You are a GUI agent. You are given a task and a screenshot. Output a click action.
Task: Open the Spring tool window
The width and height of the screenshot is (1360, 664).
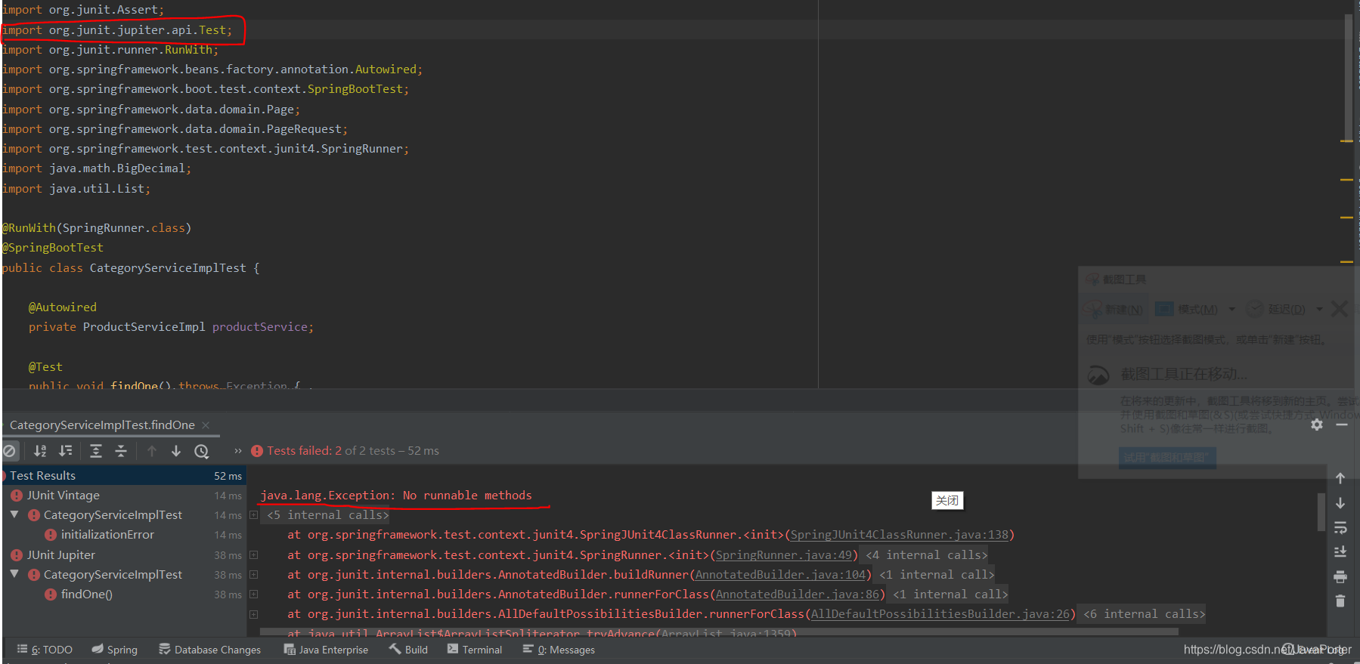coord(115,650)
